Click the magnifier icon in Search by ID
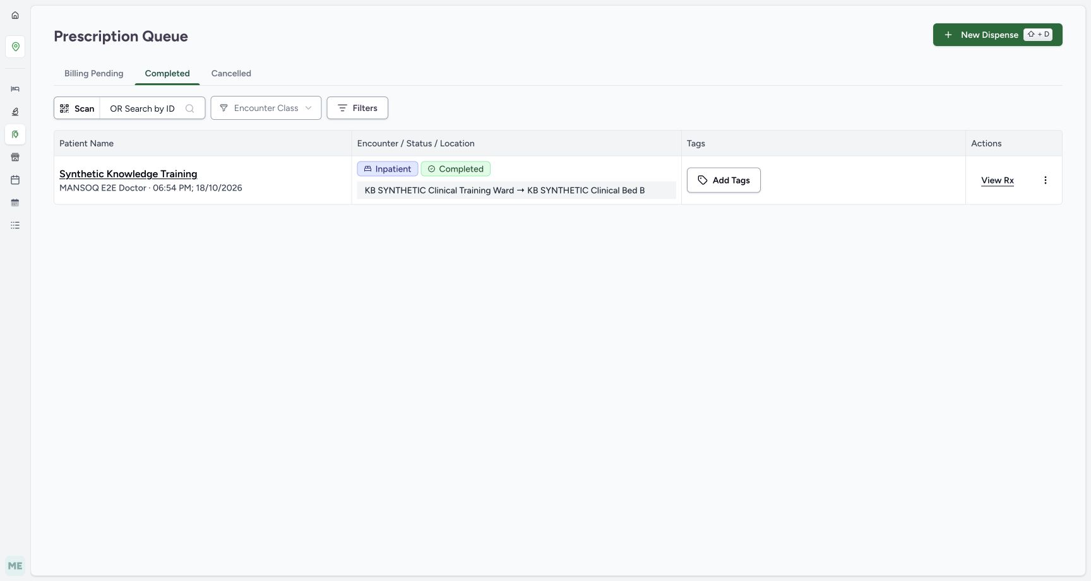This screenshot has width=1091, height=581. 189,109
